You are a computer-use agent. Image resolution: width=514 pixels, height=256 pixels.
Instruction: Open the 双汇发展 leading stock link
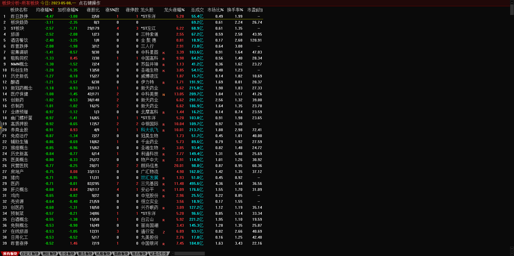149,178
